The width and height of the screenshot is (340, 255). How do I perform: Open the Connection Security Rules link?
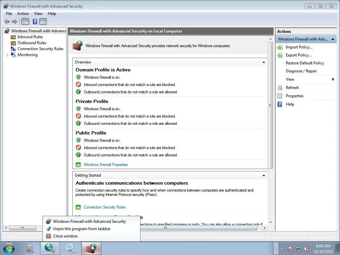tap(105, 207)
